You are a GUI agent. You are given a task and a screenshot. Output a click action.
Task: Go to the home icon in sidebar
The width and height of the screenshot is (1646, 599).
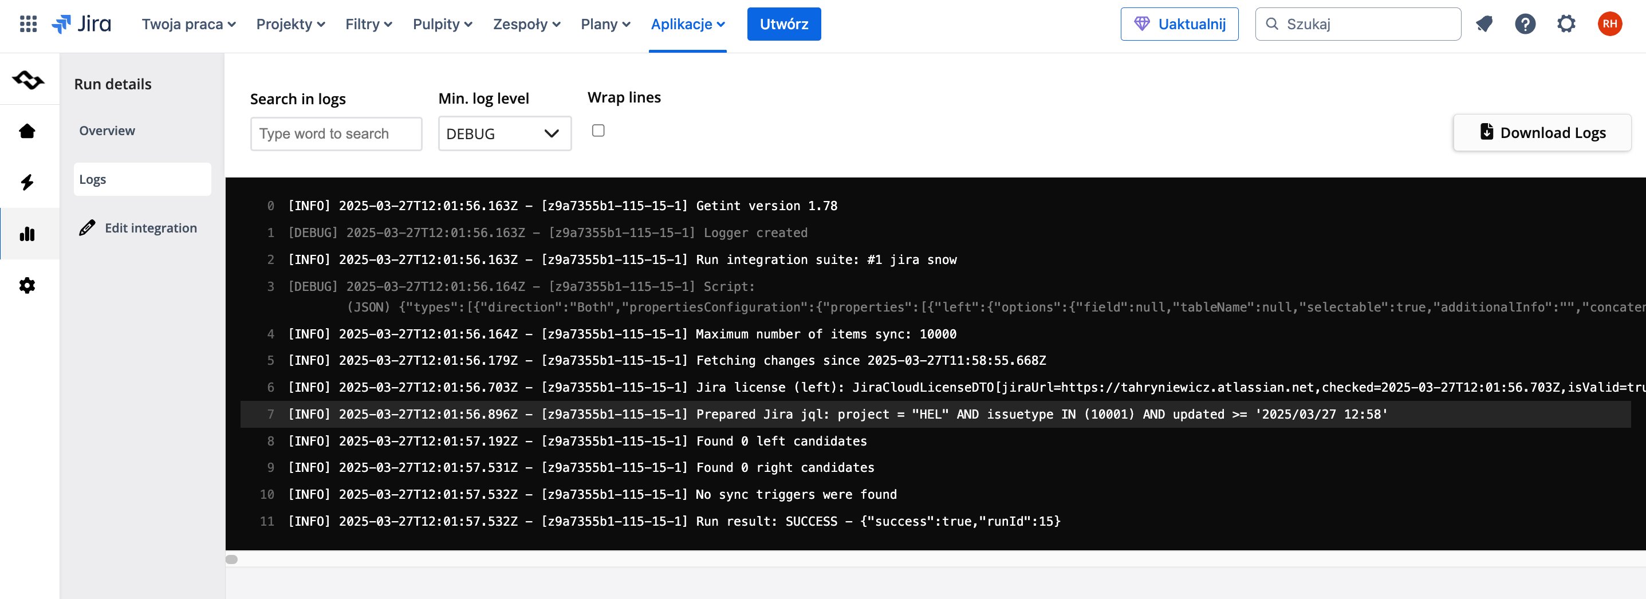(x=27, y=131)
